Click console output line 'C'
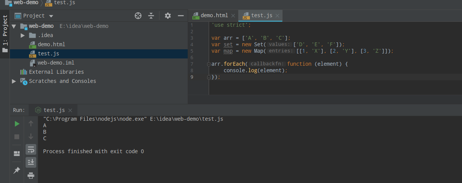The width and height of the screenshot is (462, 183). click(x=45, y=138)
